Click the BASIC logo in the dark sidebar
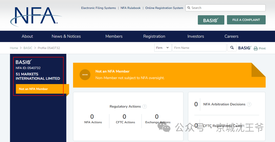This screenshot has height=142, width=275. [x=24, y=62]
